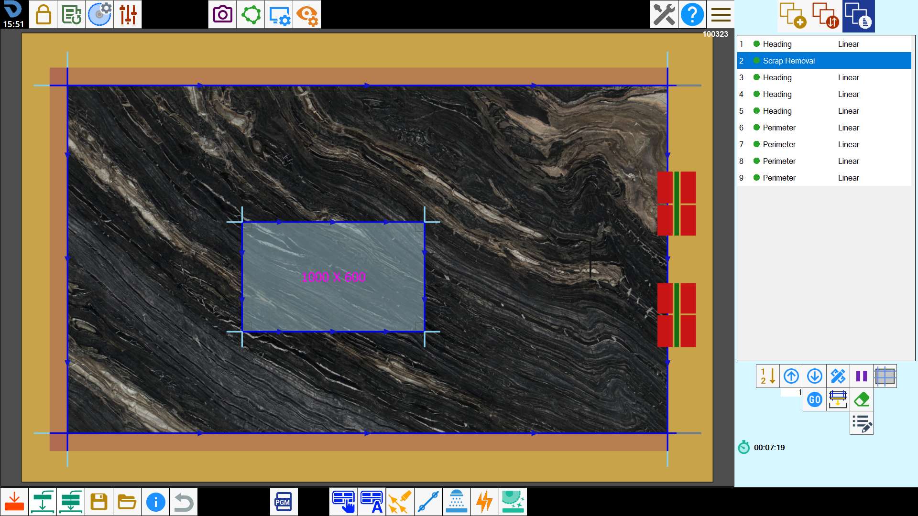Viewport: 918px width, 516px height.
Task: Click the renumber order icon
Action: pos(768,376)
